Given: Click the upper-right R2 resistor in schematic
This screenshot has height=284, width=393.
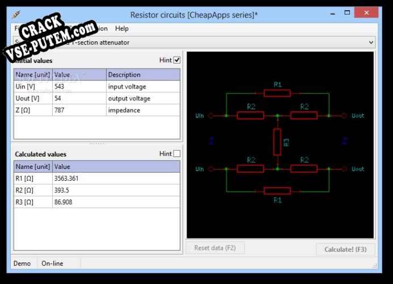Looking at the screenshot, I should click(304, 116).
